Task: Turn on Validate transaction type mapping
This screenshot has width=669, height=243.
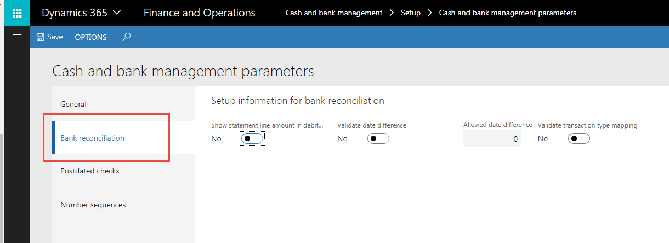Action: pyautogui.click(x=579, y=139)
